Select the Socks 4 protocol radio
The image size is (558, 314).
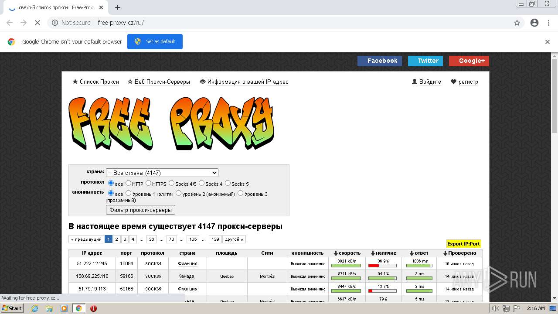tap(201, 183)
